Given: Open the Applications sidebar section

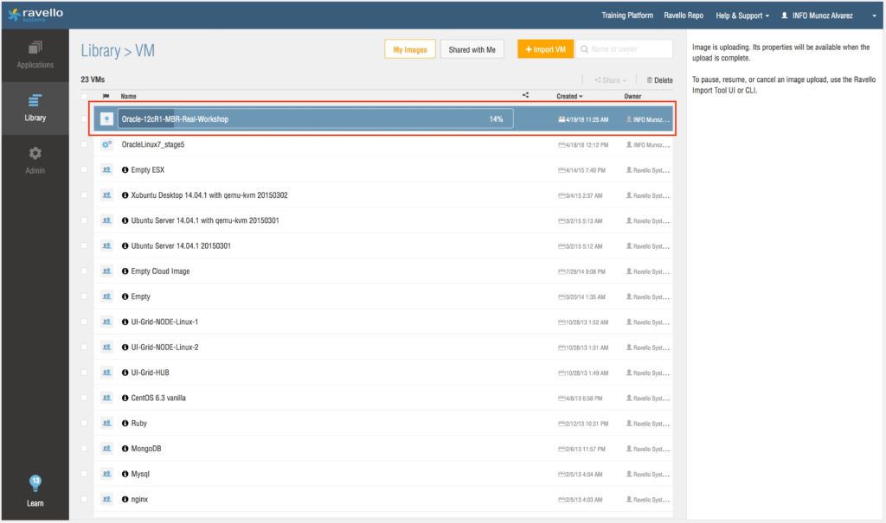Looking at the screenshot, I should 35,54.
